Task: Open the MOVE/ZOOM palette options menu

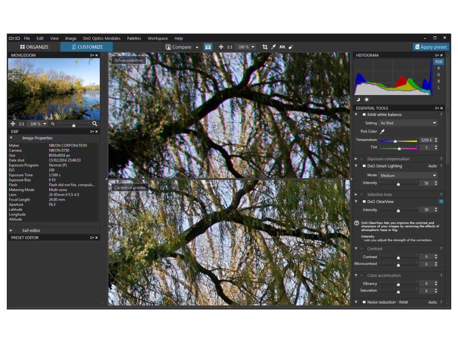Action: [92, 55]
